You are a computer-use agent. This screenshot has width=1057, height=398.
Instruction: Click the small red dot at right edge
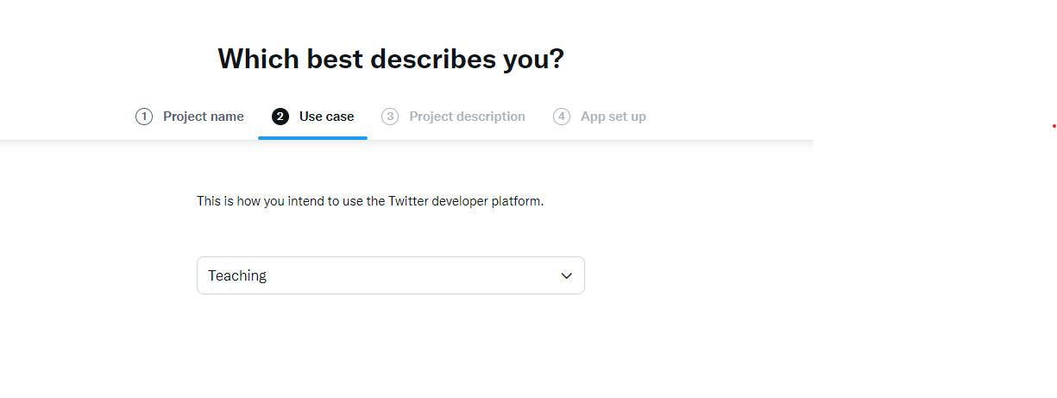1054,126
